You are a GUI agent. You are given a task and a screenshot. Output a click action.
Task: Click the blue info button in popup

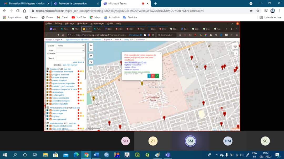pyautogui.click(x=149, y=76)
